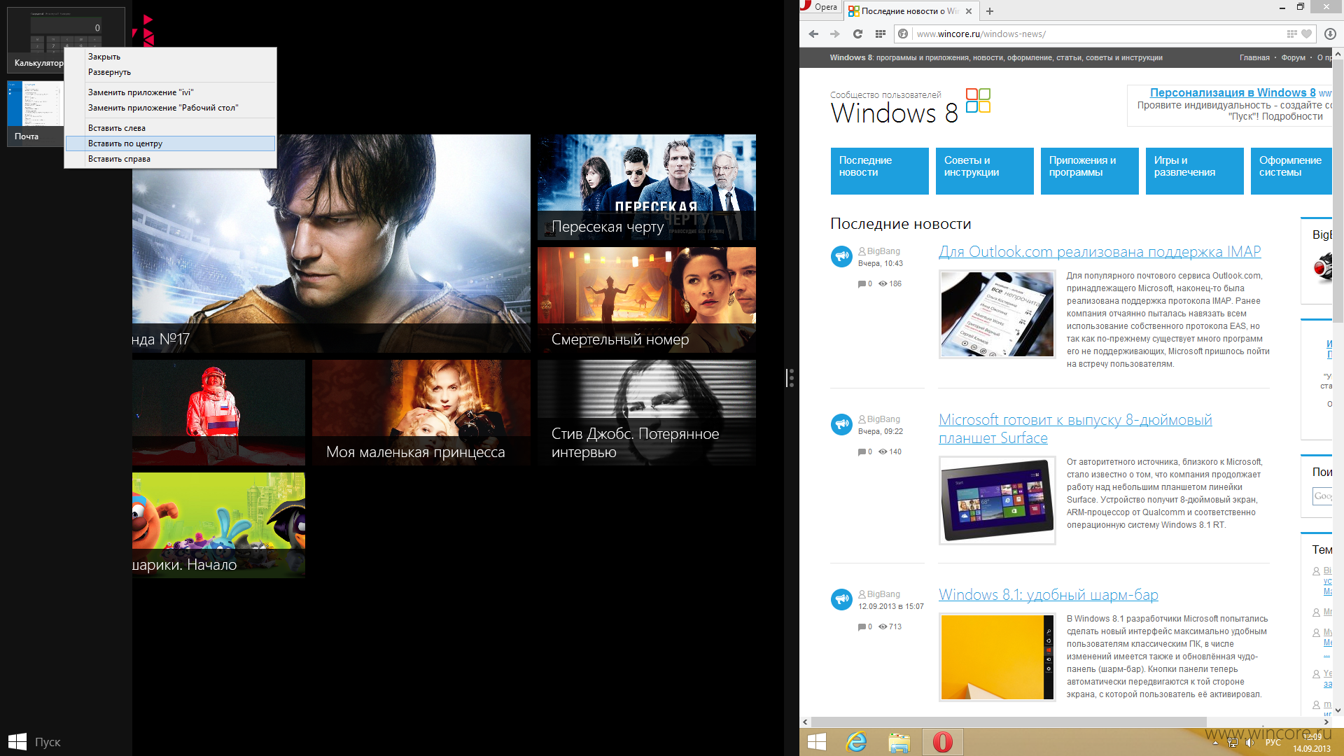Open Моя маленькая принцесса movie tile
Screen dimensions: 1344x756
click(421, 413)
